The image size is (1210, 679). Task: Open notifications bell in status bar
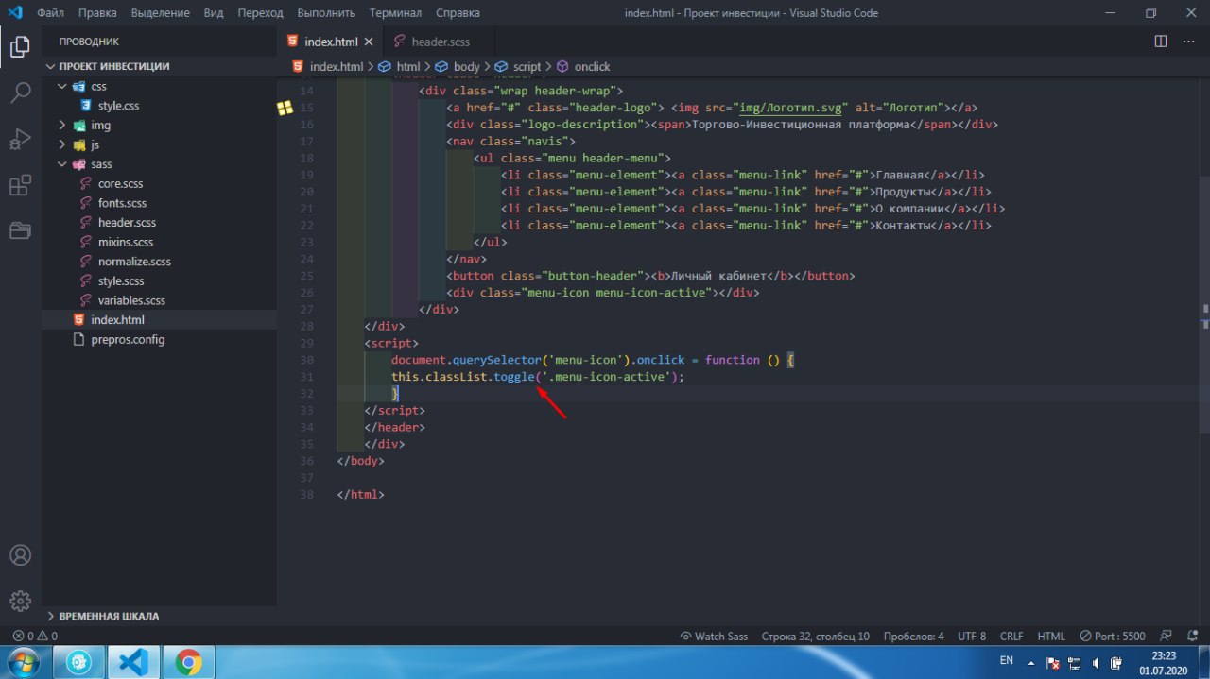point(1191,637)
